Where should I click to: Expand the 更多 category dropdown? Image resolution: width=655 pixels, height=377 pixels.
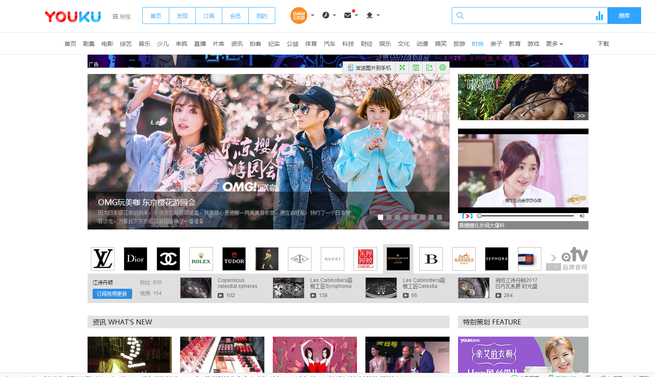tap(554, 44)
